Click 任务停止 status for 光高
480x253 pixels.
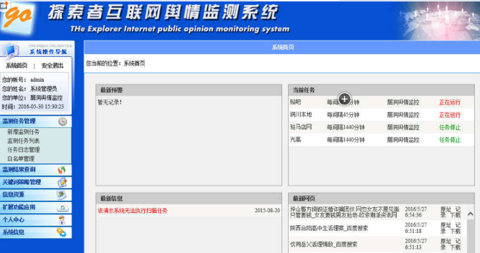pyautogui.click(x=449, y=140)
